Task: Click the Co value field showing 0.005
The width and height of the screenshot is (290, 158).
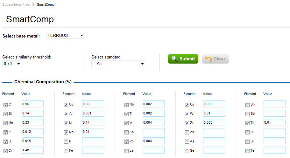Action: pyautogui.click(x=214, y=104)
